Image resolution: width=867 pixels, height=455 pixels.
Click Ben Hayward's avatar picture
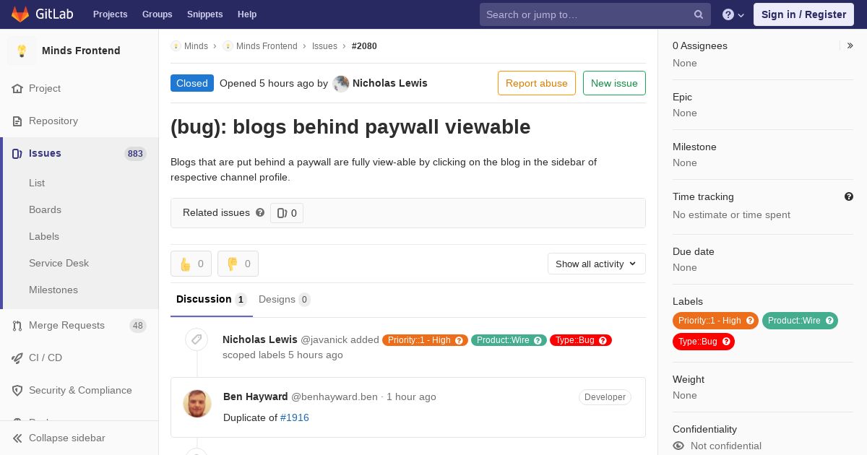click(197, 404)
